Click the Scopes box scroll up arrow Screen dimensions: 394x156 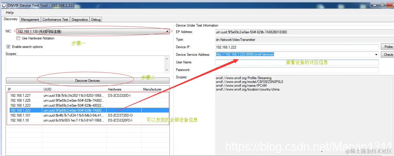point(167,58)
